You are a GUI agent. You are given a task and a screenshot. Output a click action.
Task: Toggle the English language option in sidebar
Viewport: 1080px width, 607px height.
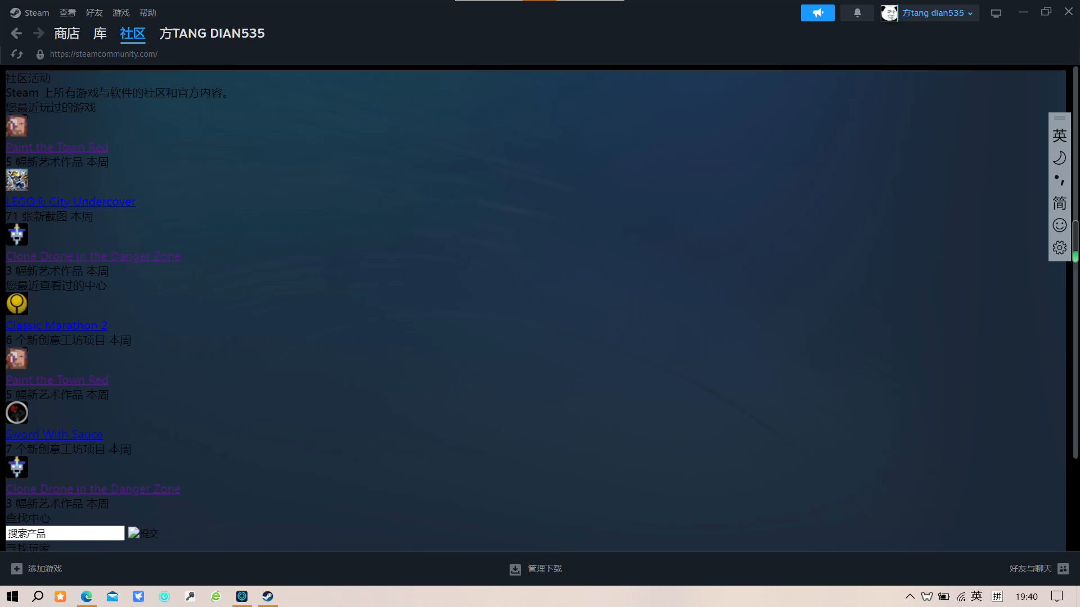point(1059,135)
